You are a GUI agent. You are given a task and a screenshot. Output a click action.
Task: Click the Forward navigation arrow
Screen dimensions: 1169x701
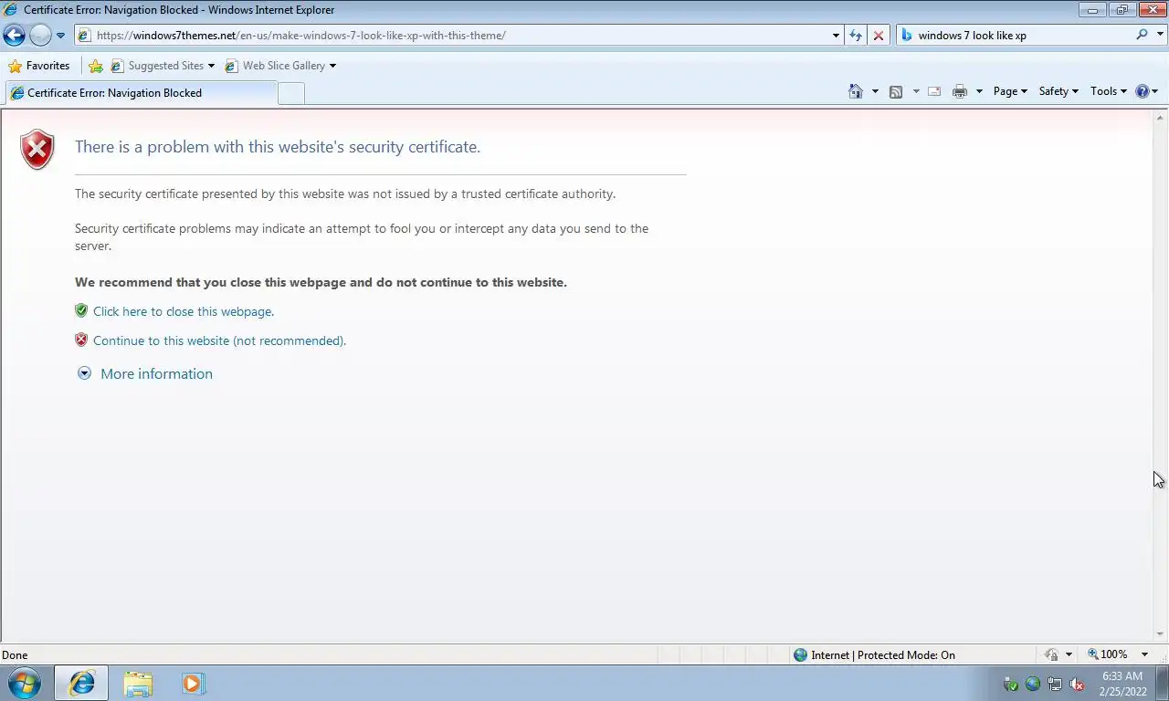tap(40, 36)
